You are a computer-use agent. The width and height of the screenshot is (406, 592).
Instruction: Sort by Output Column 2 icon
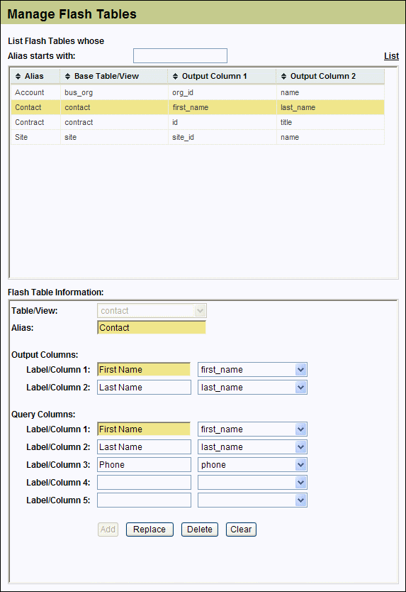click(x=284, y=76)
